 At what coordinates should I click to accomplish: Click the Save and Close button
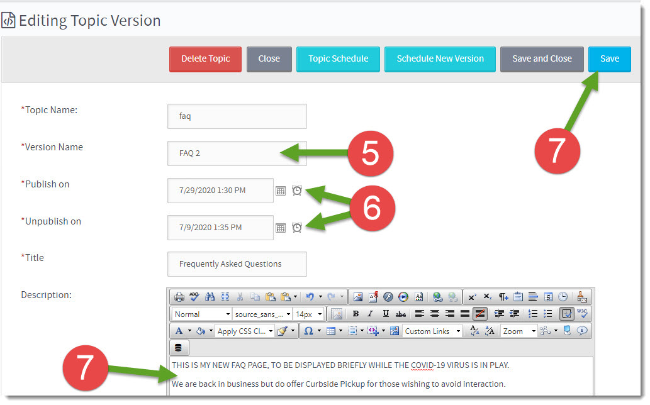[542, 58]
